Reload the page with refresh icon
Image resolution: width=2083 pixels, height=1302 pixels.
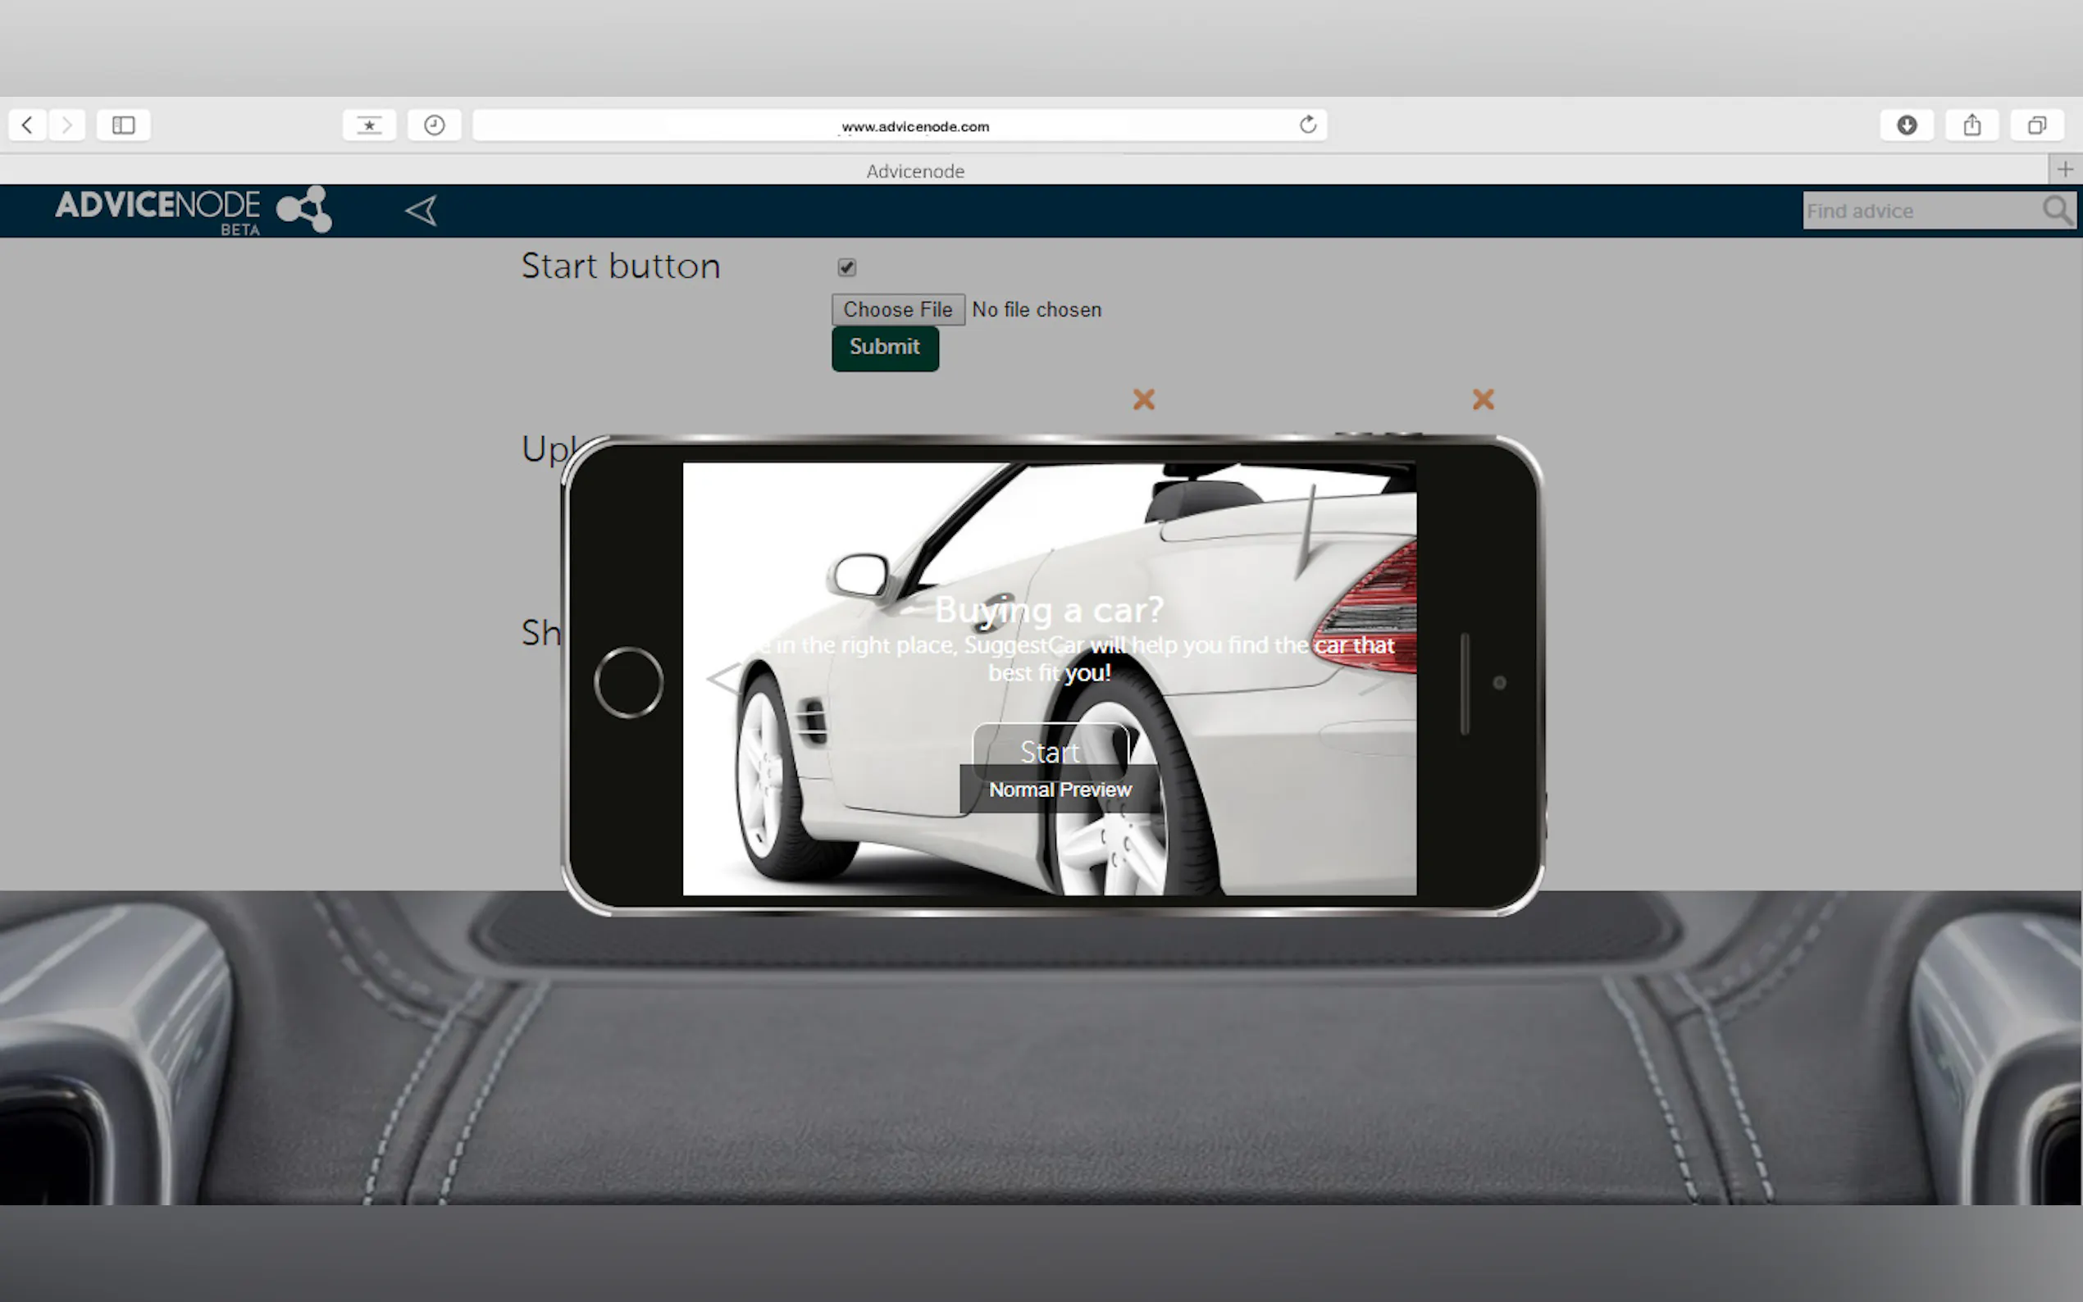(1307, 125)
